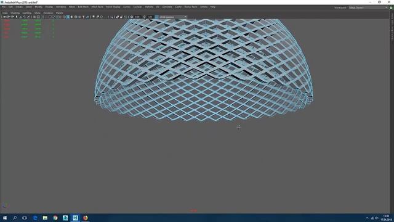
Task: Toggle Wireframe on Shaded icon
Action: pos(76,17)
